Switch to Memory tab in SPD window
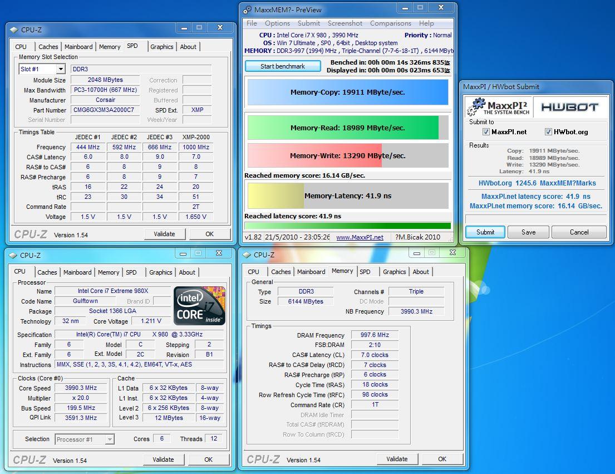 pyautogui.click(x=110, y=47)
